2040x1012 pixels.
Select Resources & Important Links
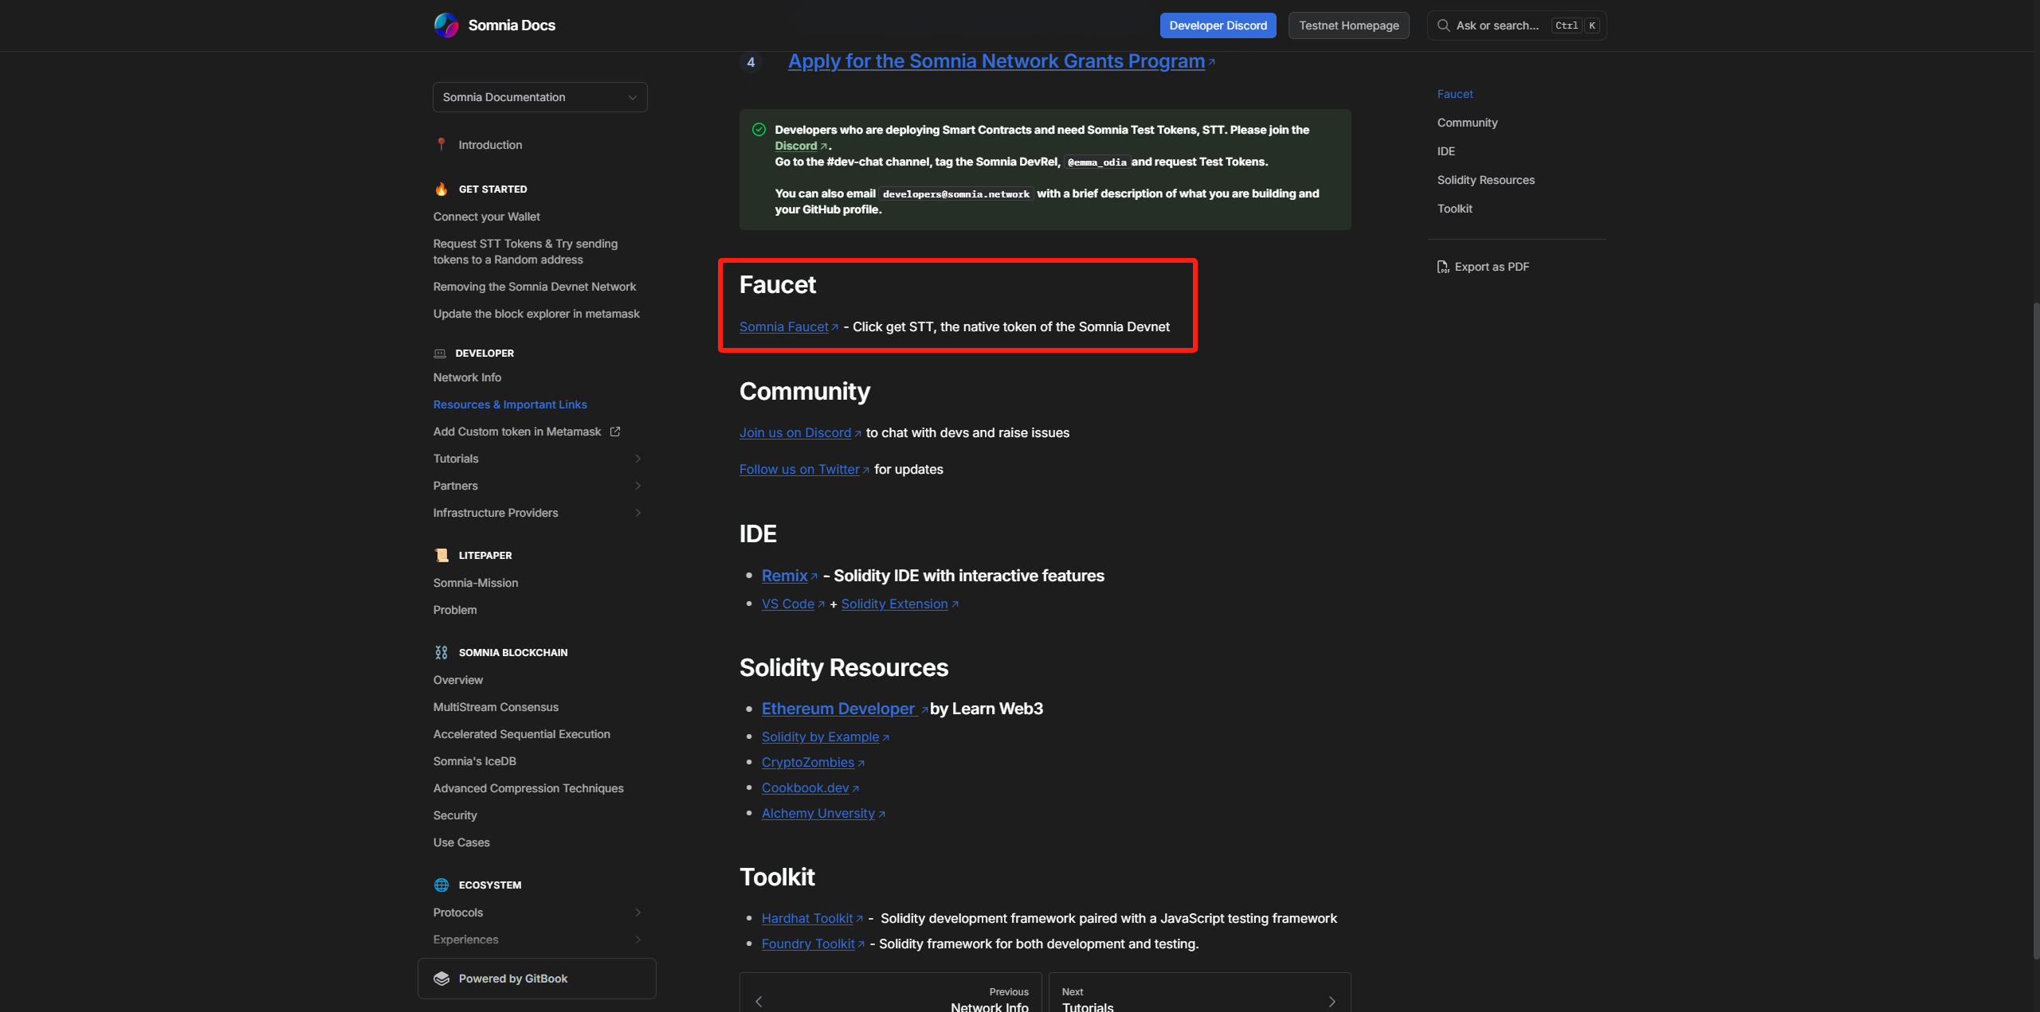510,404
